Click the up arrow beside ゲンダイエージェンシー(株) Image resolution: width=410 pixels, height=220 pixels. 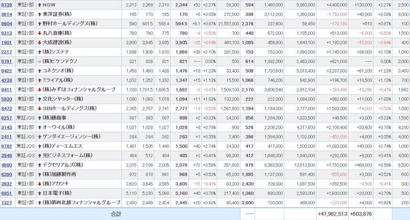coord(40,137)
